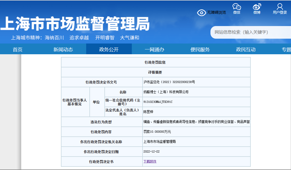Click the 用户登录 label

tap(280, 12)
